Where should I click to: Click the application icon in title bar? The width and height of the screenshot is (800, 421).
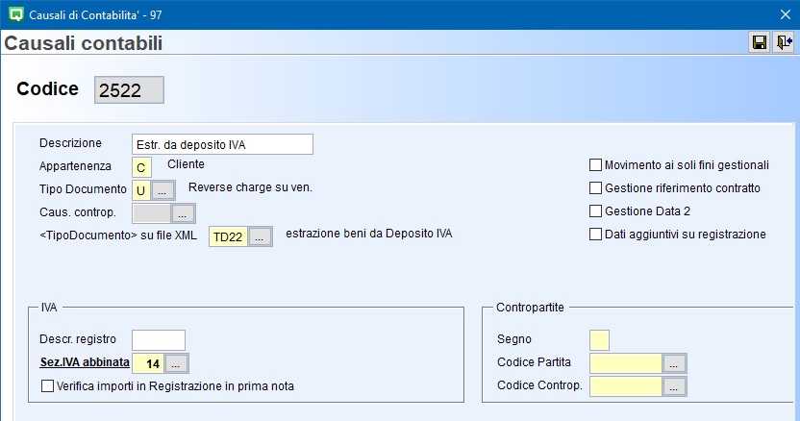pos(14,13)
